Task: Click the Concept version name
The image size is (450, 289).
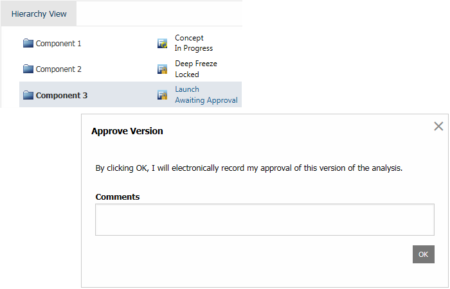Action: pyautogui.click(x=189, y=38)
